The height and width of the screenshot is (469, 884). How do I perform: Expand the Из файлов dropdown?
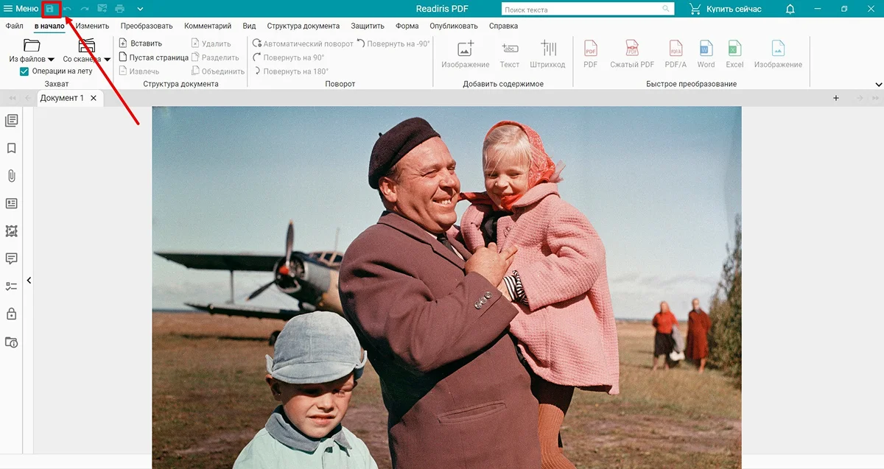51,59
